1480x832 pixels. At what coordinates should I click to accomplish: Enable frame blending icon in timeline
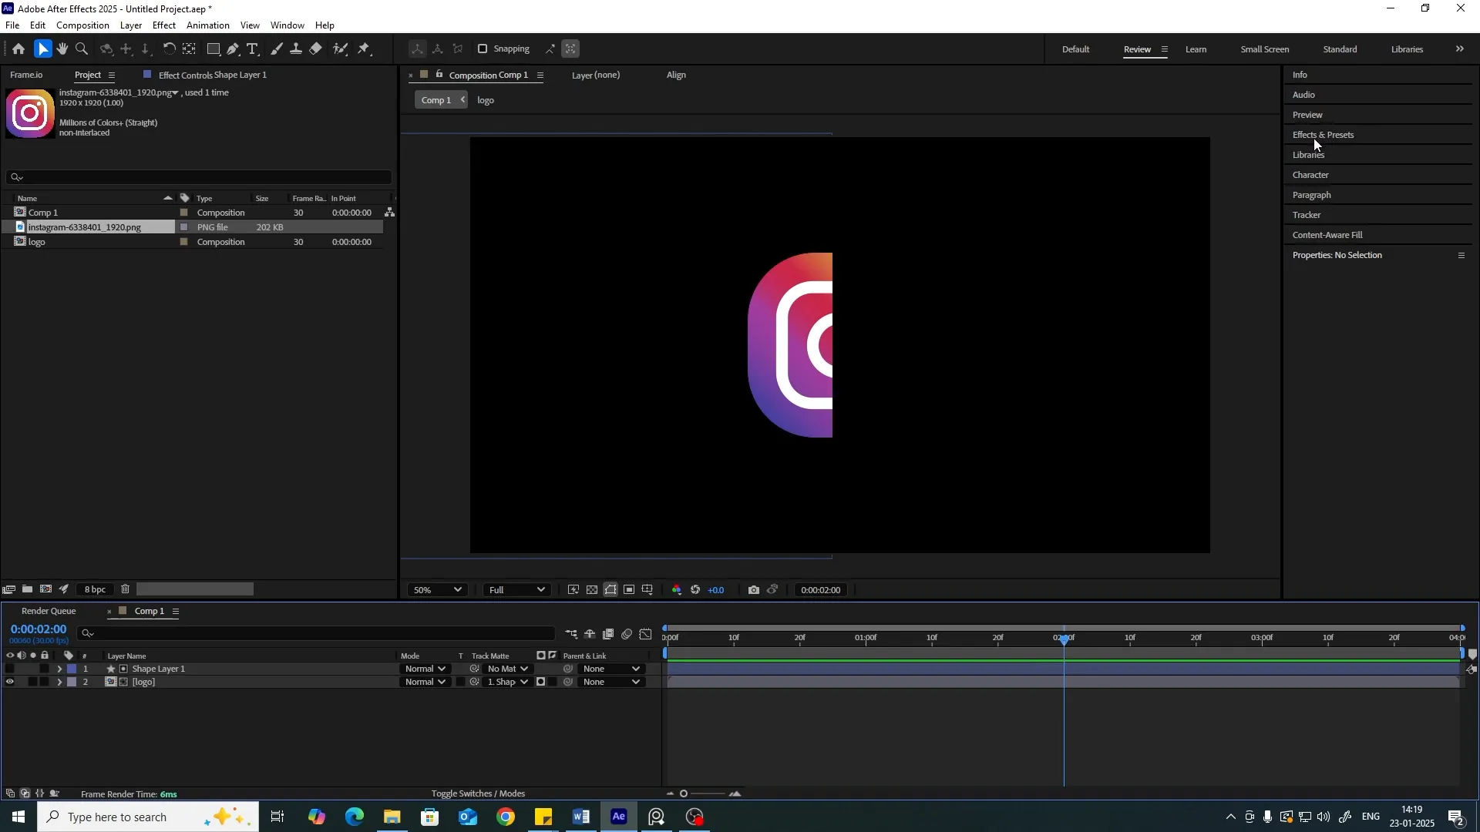(x=608, y=634)
